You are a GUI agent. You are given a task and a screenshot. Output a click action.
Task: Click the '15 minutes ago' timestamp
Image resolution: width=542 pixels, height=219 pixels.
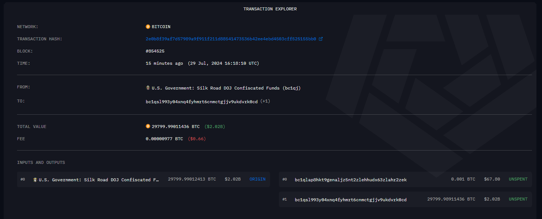(x=164, y=63)
